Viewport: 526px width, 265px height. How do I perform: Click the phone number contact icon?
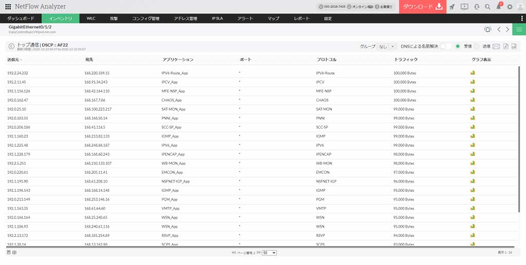coord(321,7)
